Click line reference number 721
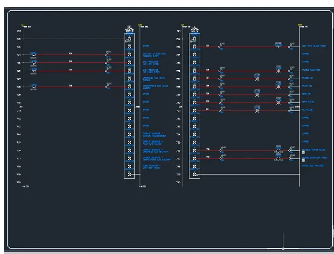The image size is (334, 254). (178, 31)
